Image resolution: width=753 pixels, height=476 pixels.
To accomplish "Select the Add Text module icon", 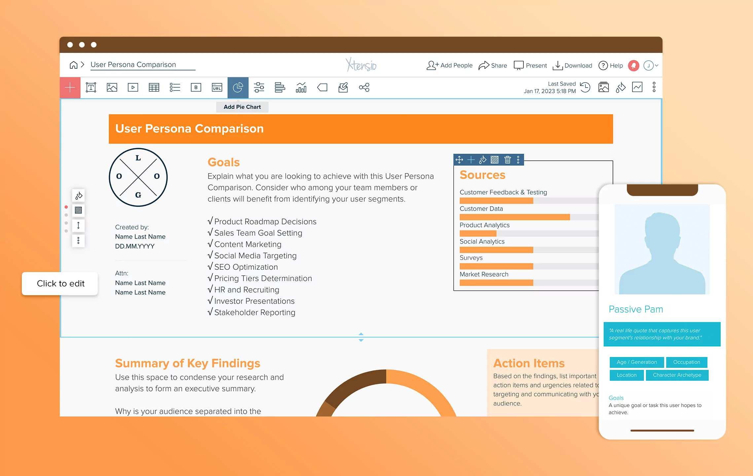I will [91, 88].
